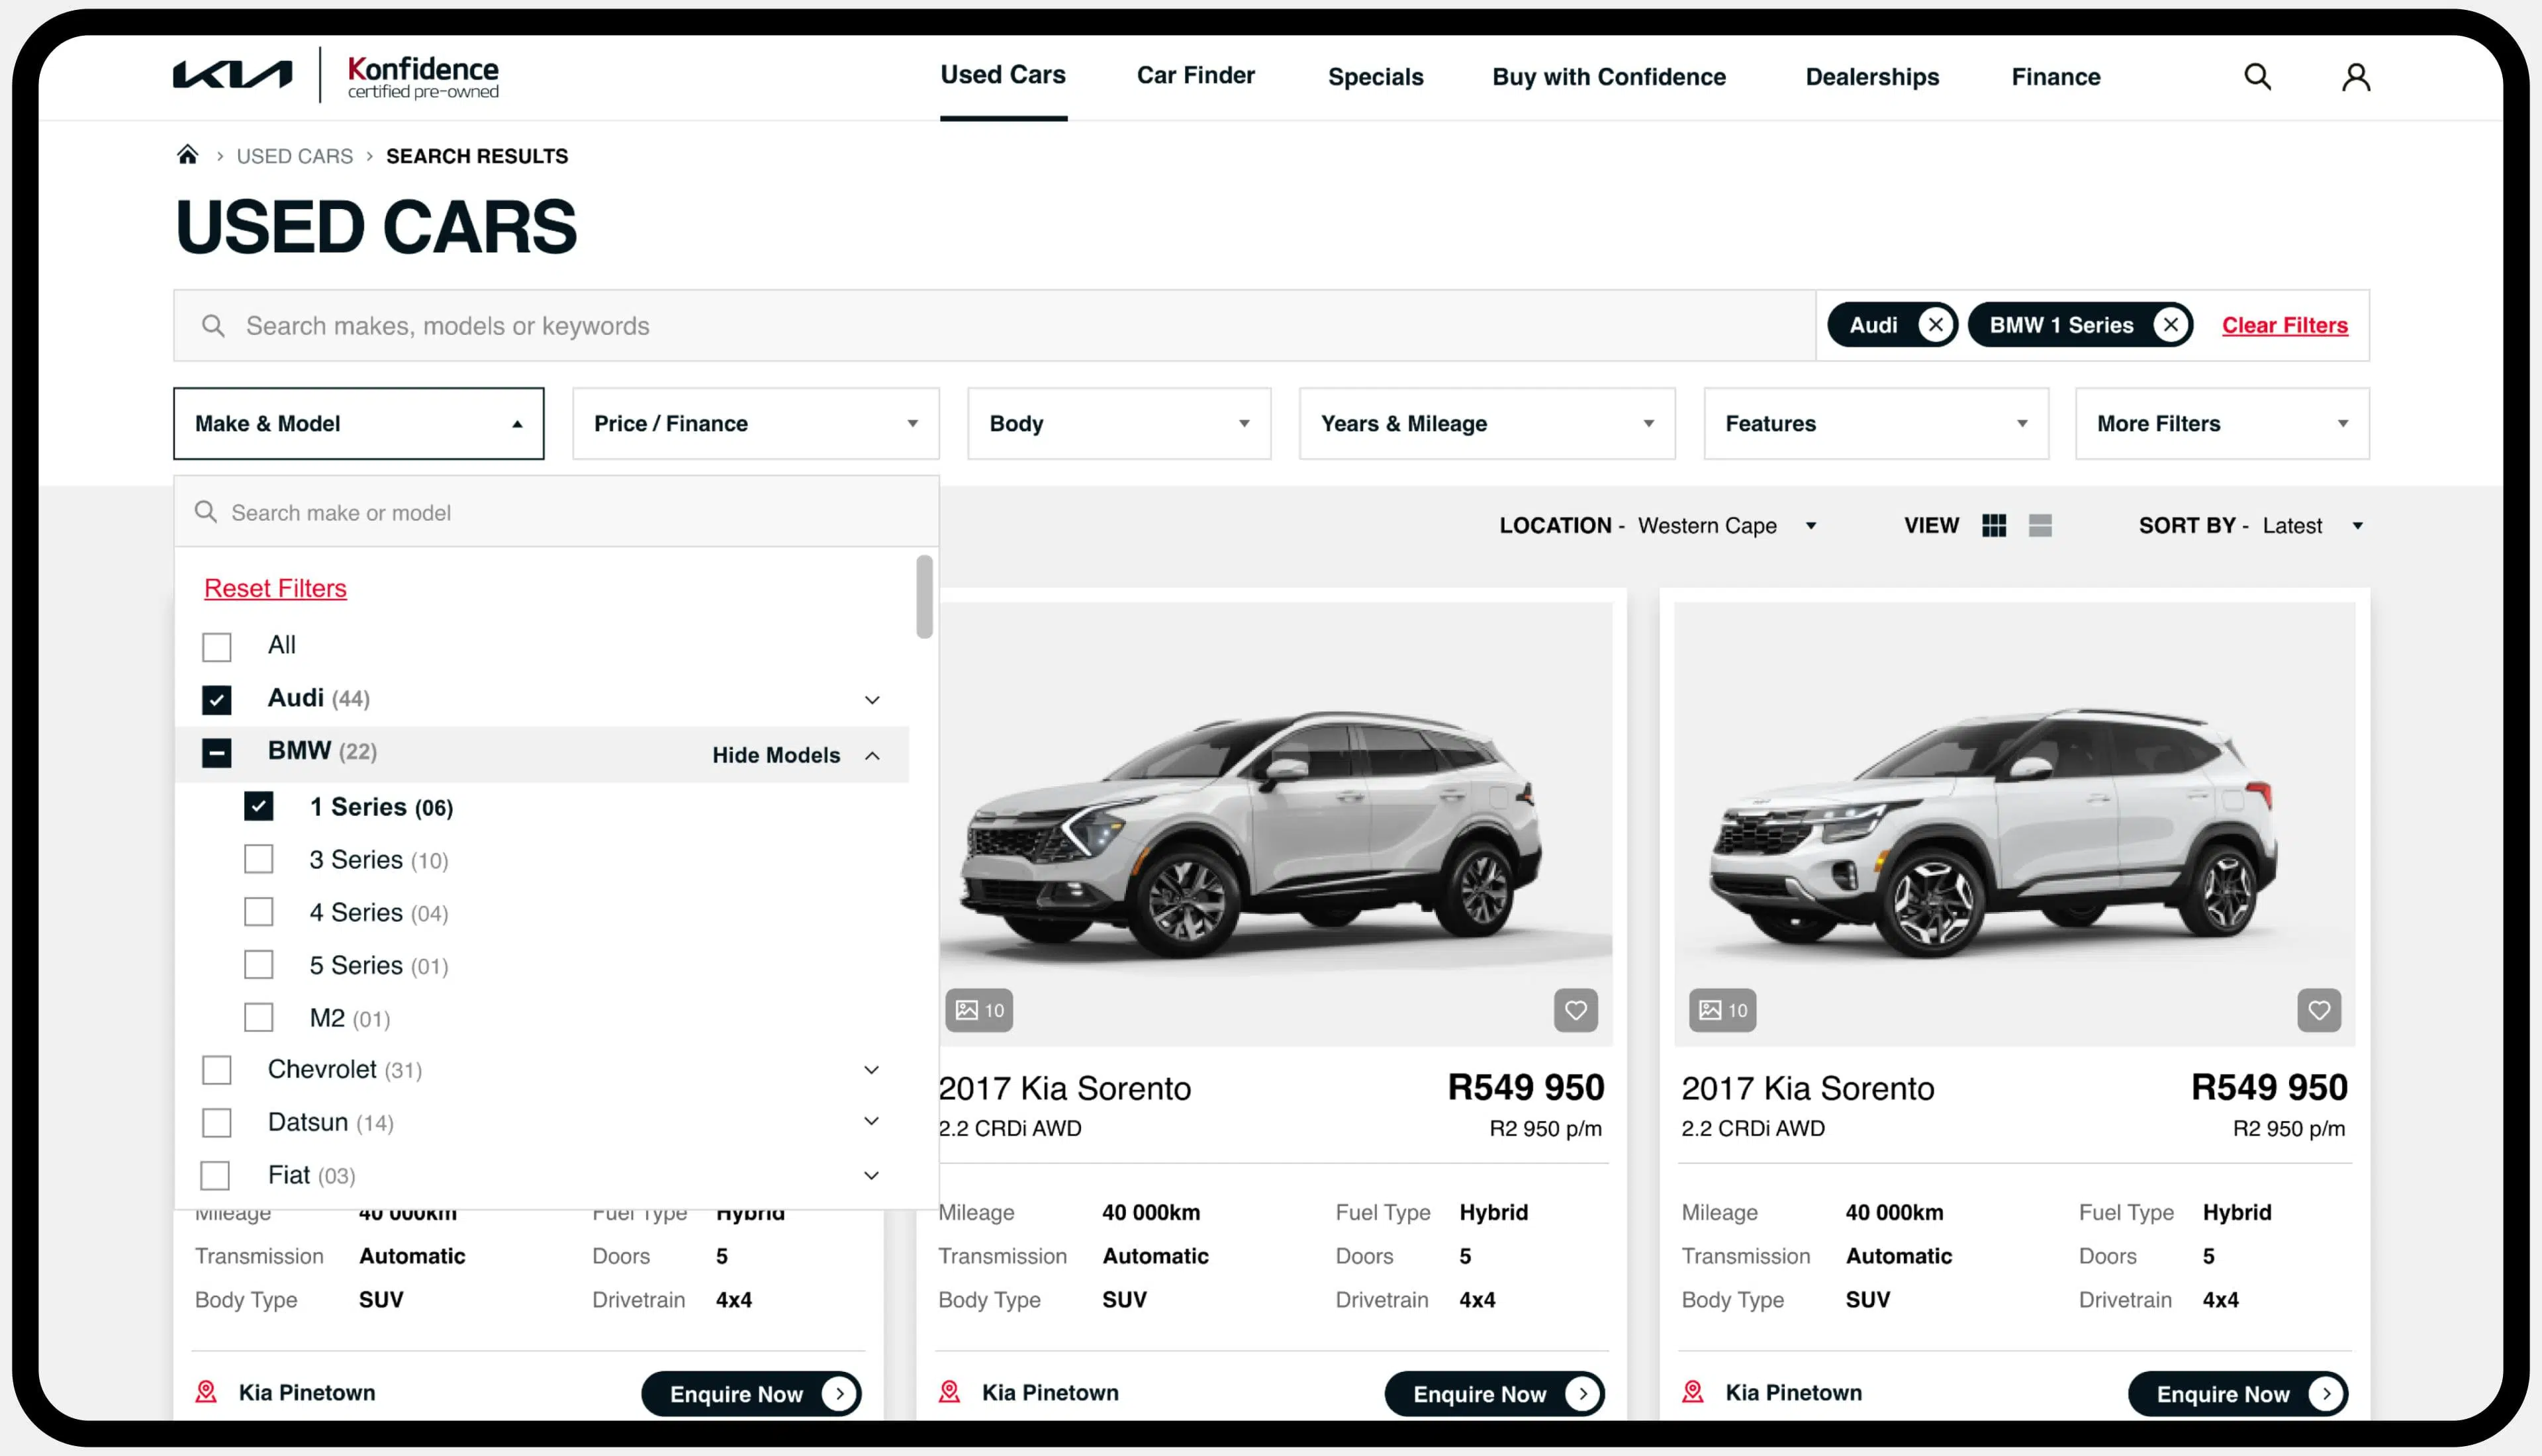
Task: Switch to grid view layout
Action: tap(1993, 526)
